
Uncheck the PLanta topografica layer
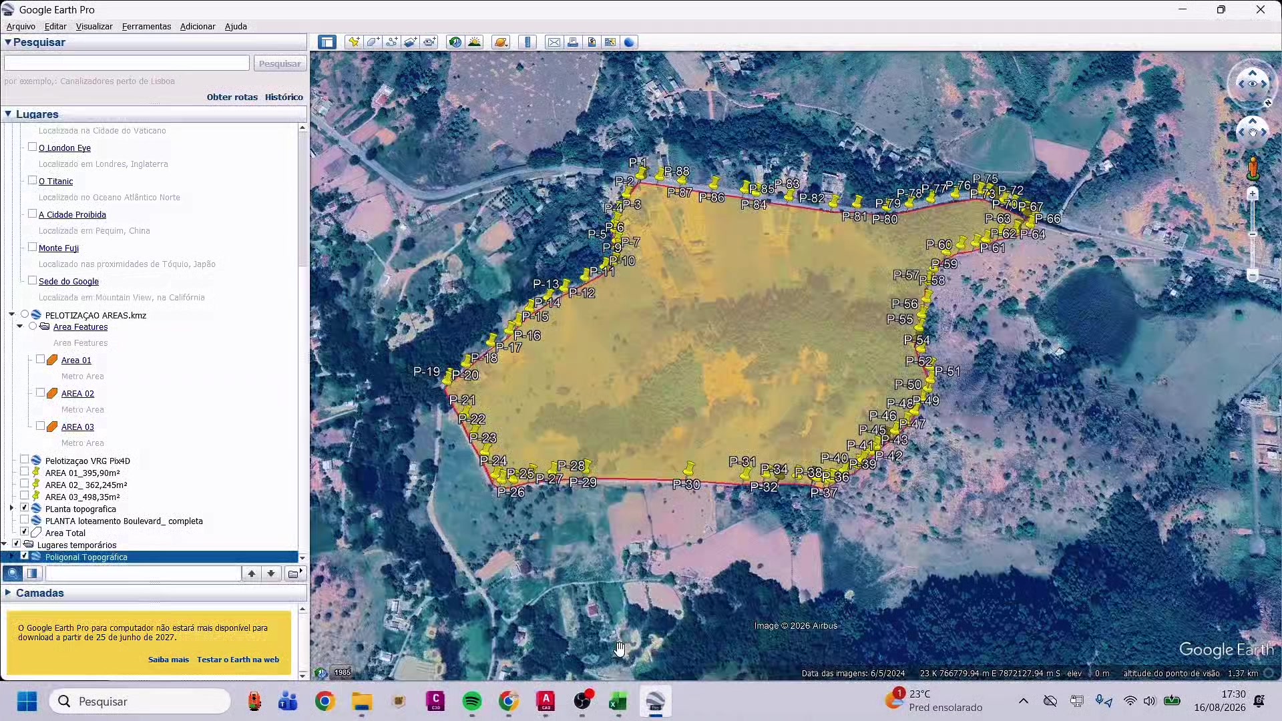point(25,508)
